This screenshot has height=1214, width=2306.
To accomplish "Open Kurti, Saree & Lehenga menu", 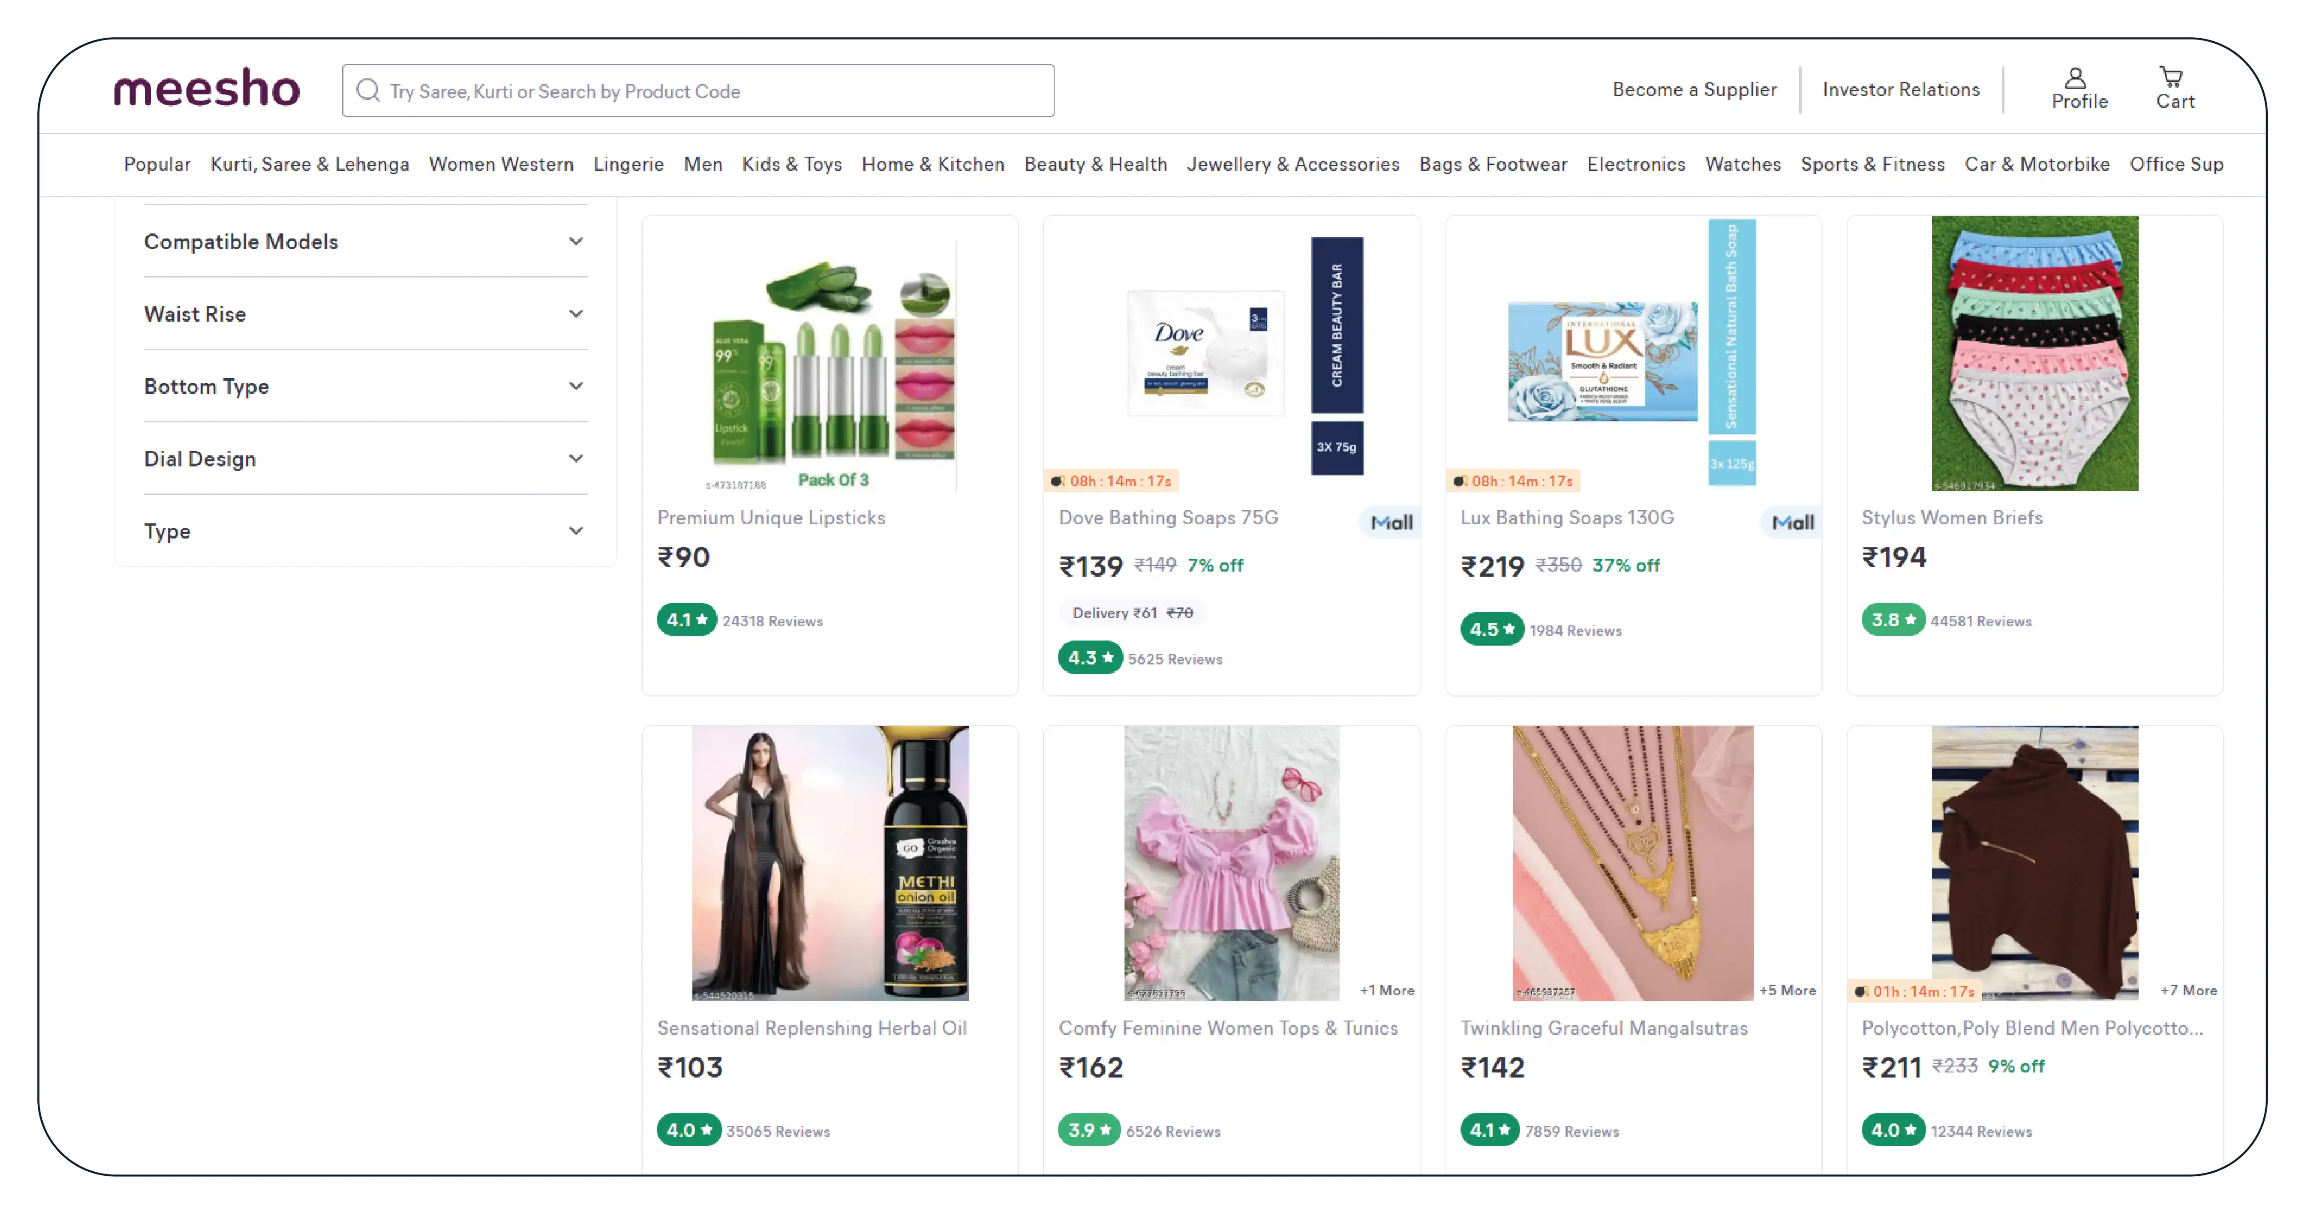I will (x=310, y=165).
